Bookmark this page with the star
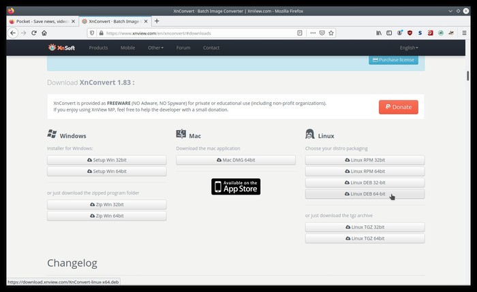 [331, 33]
